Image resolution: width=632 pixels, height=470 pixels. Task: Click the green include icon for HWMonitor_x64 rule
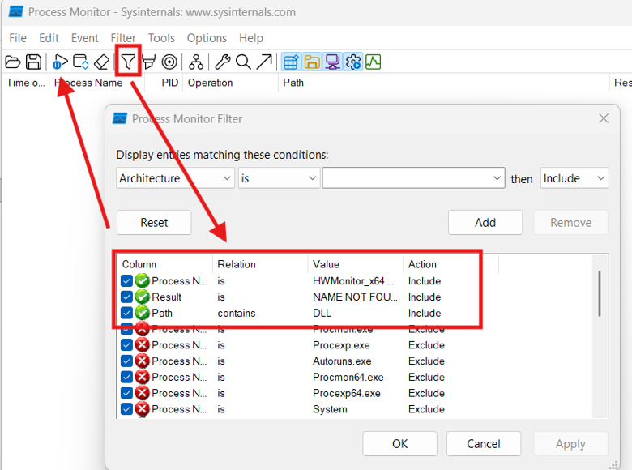(x=143, y=280)
